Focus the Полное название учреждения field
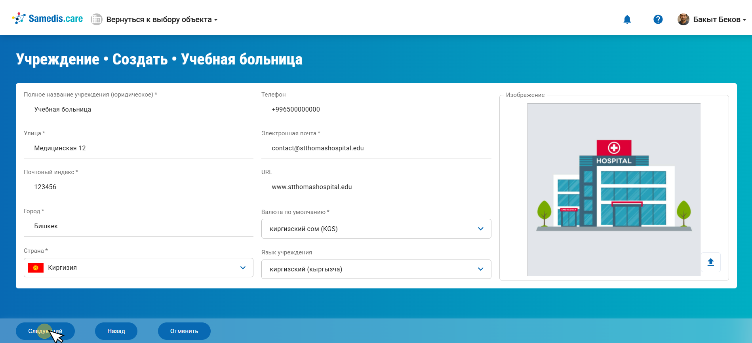This screenshot has height=343, width=752. 139,110
